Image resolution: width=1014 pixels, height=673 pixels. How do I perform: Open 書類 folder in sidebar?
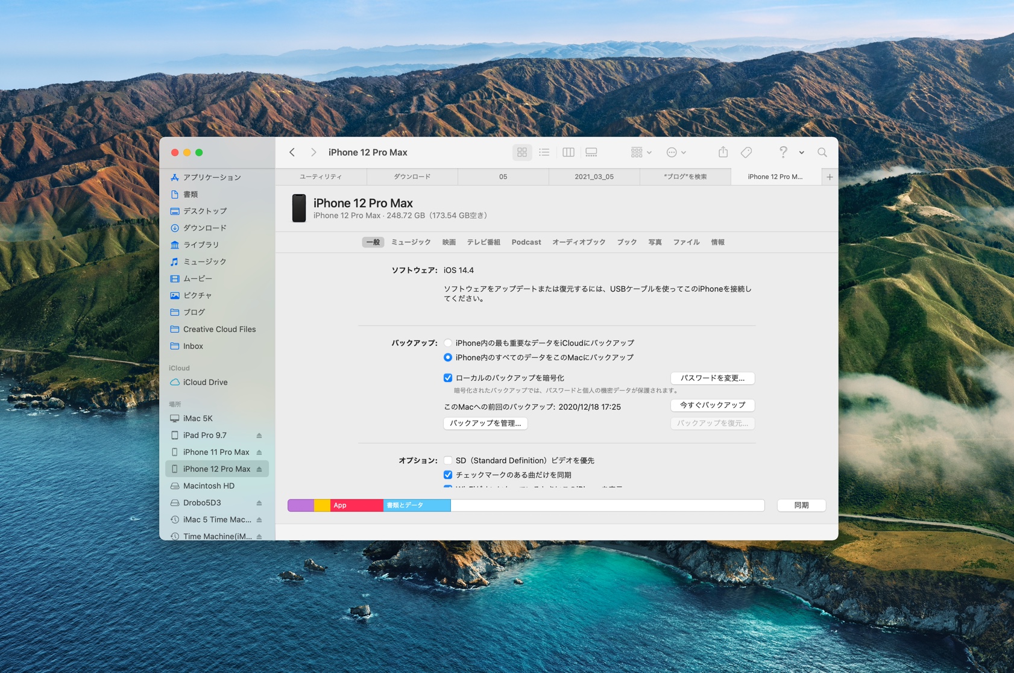click(x=217, y=194)
